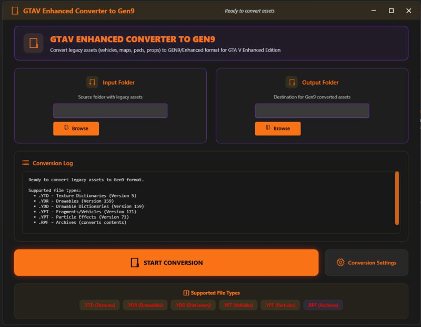Open Conversion Settings
Image resolution: width=421 pixels, height=327 pixels.
click(x=366, y=263)
